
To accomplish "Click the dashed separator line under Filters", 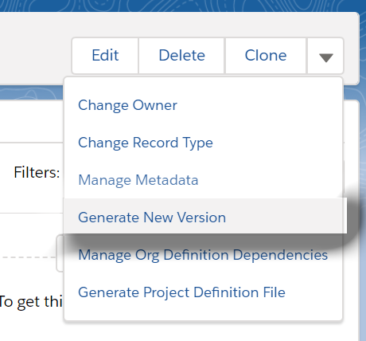I will pyautogui.click(x=28, y=257).
